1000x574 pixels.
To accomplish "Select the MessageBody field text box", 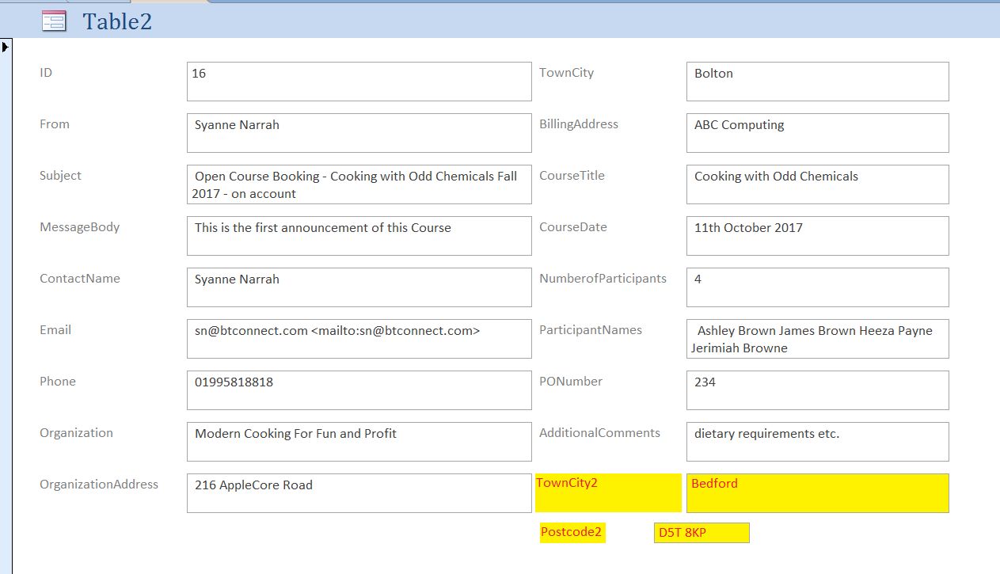I will (359, 236).
